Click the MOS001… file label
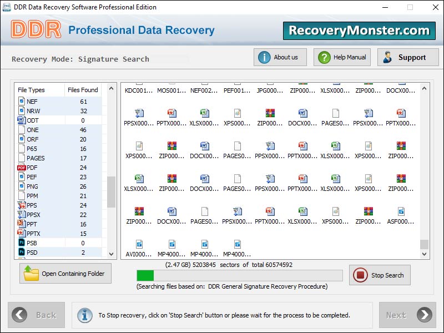This screenshot has height=333, width=444. 171,90
